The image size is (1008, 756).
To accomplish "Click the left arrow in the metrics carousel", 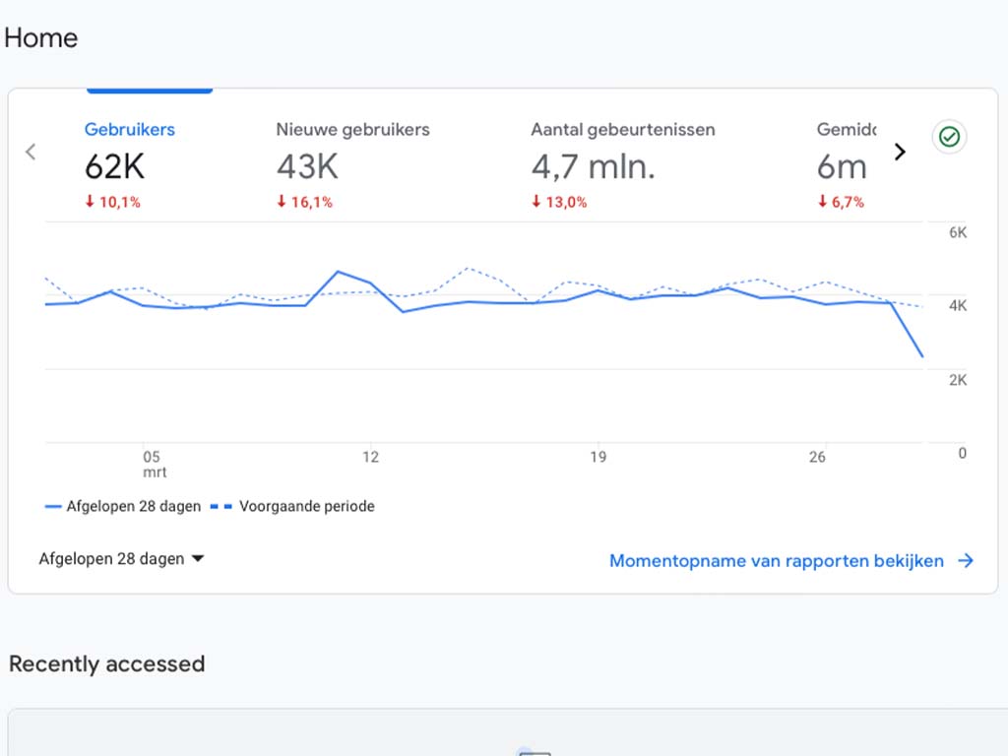I will (x=31, y=152).
